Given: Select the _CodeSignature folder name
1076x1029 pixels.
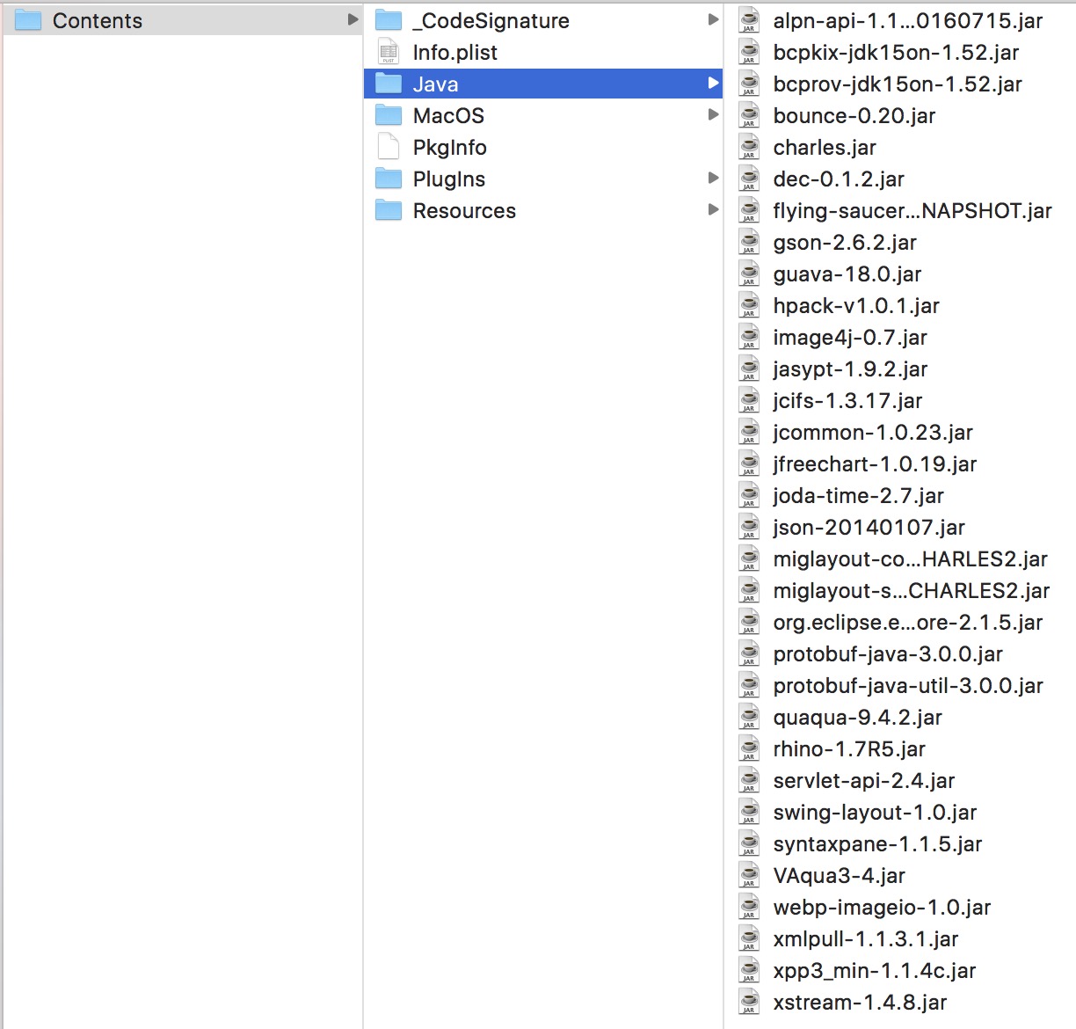Looking at the screenshot, I should click(491, 21).
